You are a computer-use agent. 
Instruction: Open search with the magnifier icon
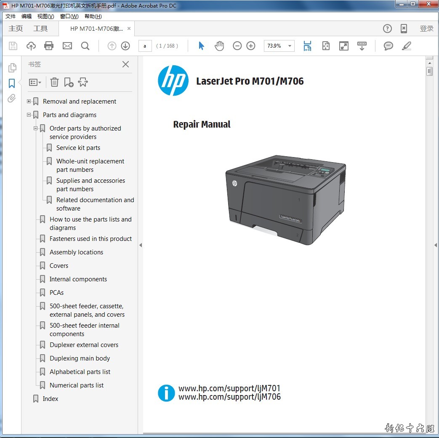85,46
